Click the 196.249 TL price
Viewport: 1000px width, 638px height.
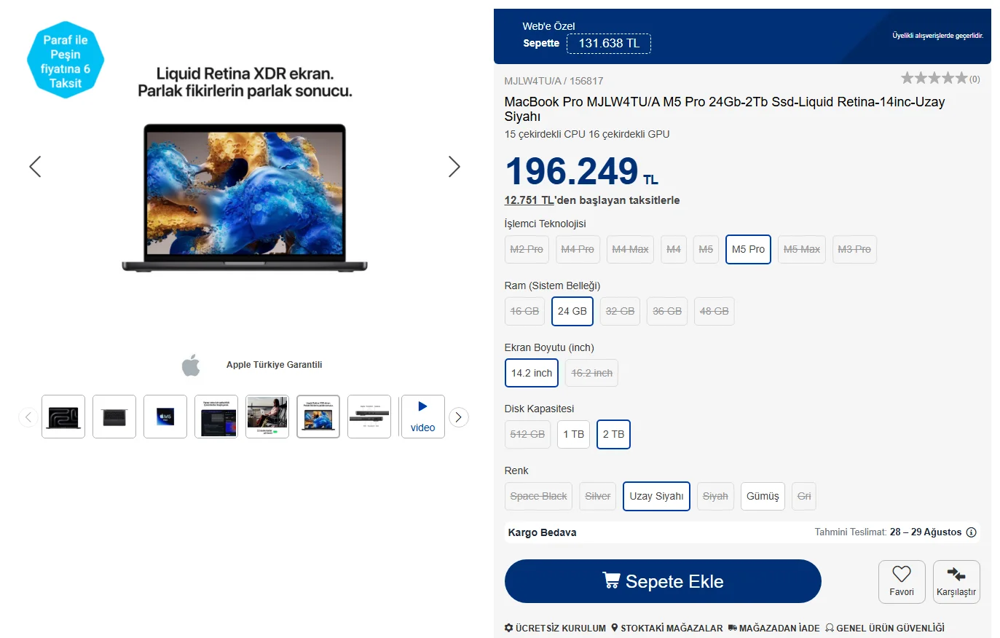(581, 171)
